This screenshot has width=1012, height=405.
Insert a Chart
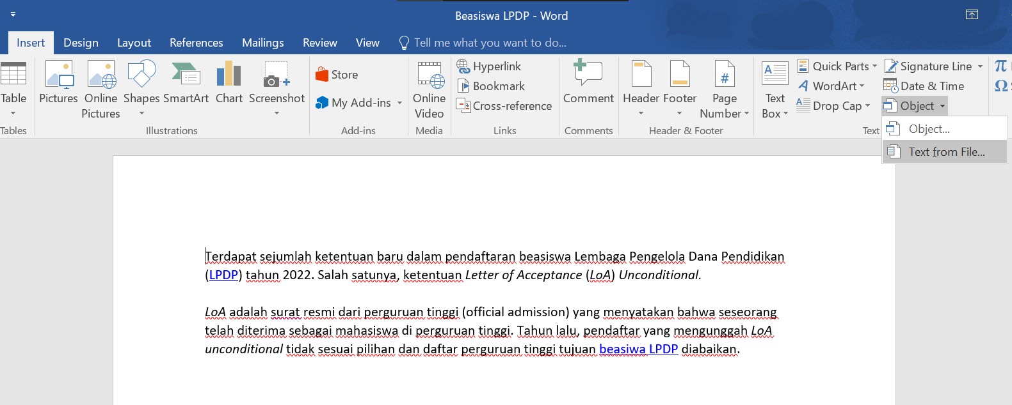(229, 83)
